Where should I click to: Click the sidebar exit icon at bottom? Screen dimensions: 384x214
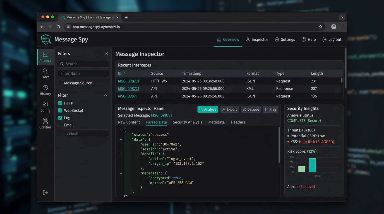pyautogui.click(x=45, y=193)
